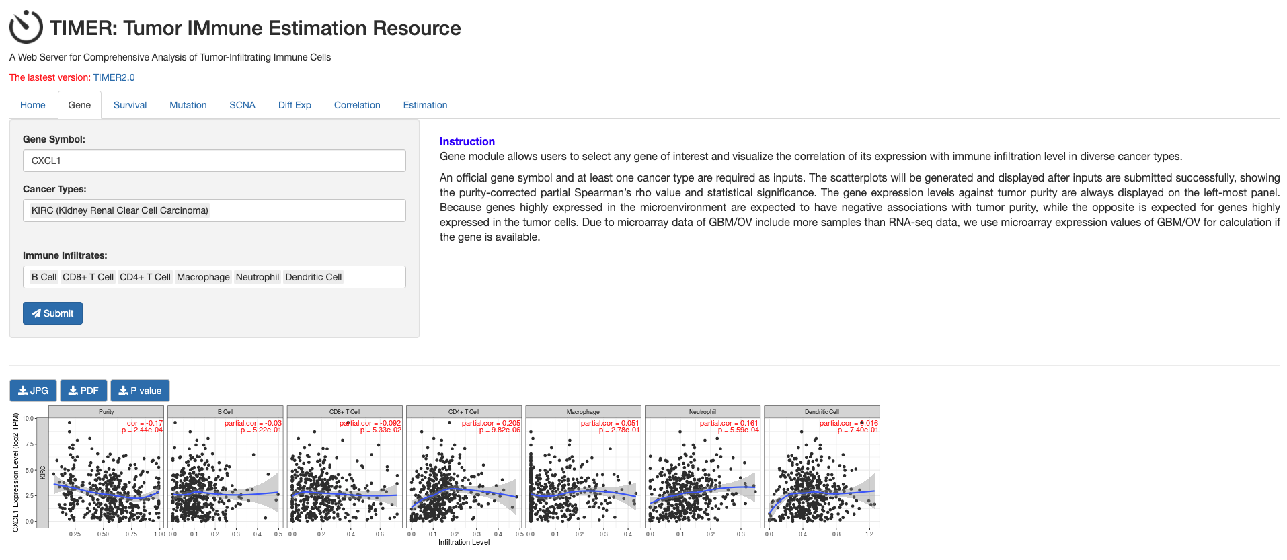1287x560 pixels.
Task: Select the Macrophage infiltrate tag
Action: point(203,277)
